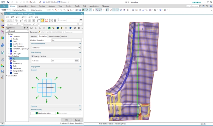Viewport: 213px width, 126px height.
Task: Click the Switch Window icon in the title bar
Action: point(44,2)
